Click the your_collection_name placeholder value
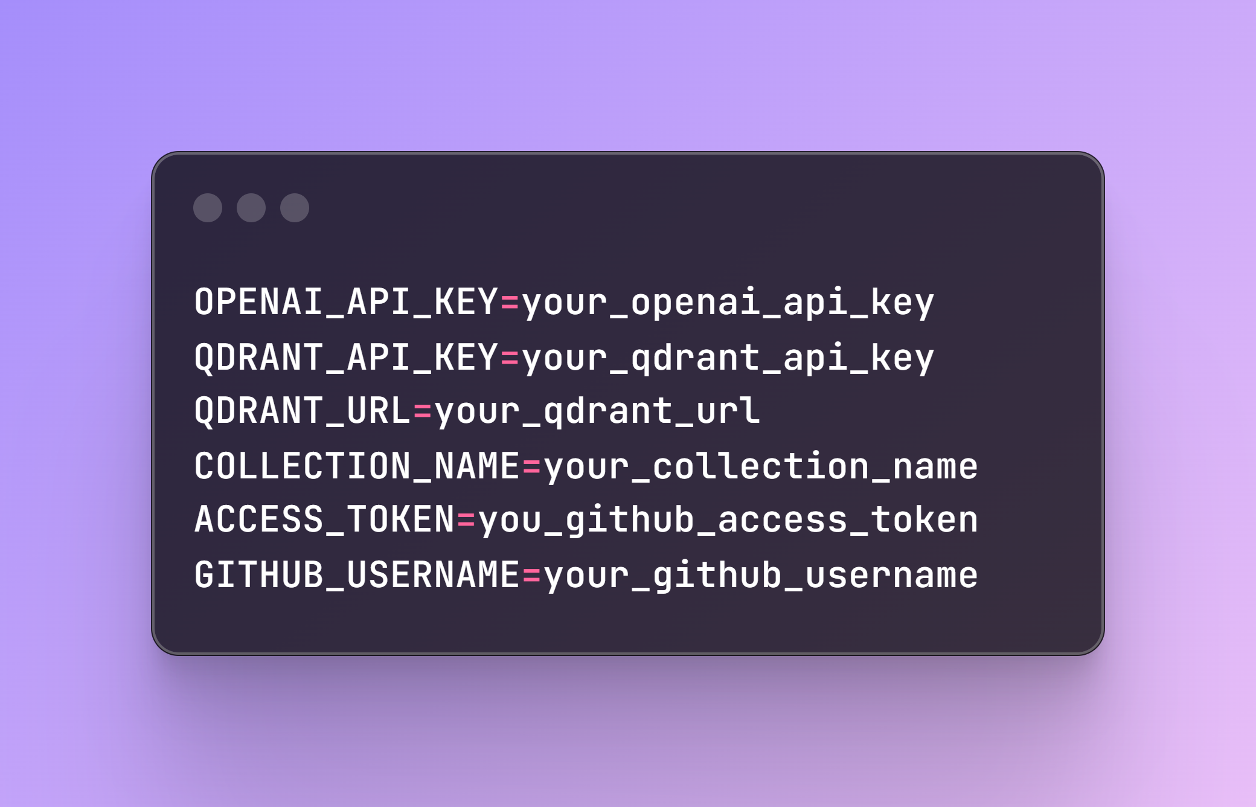Viewport: 1256px width, 807px height. click(x=761, y=468)
